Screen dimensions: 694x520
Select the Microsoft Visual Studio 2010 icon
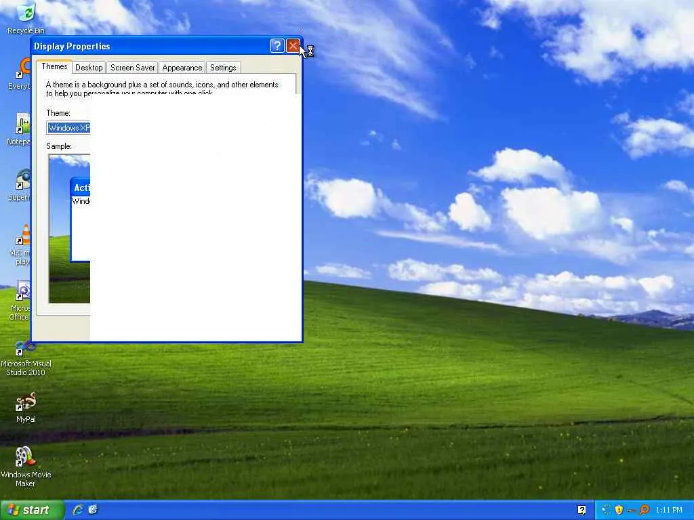tap(26, 357)
